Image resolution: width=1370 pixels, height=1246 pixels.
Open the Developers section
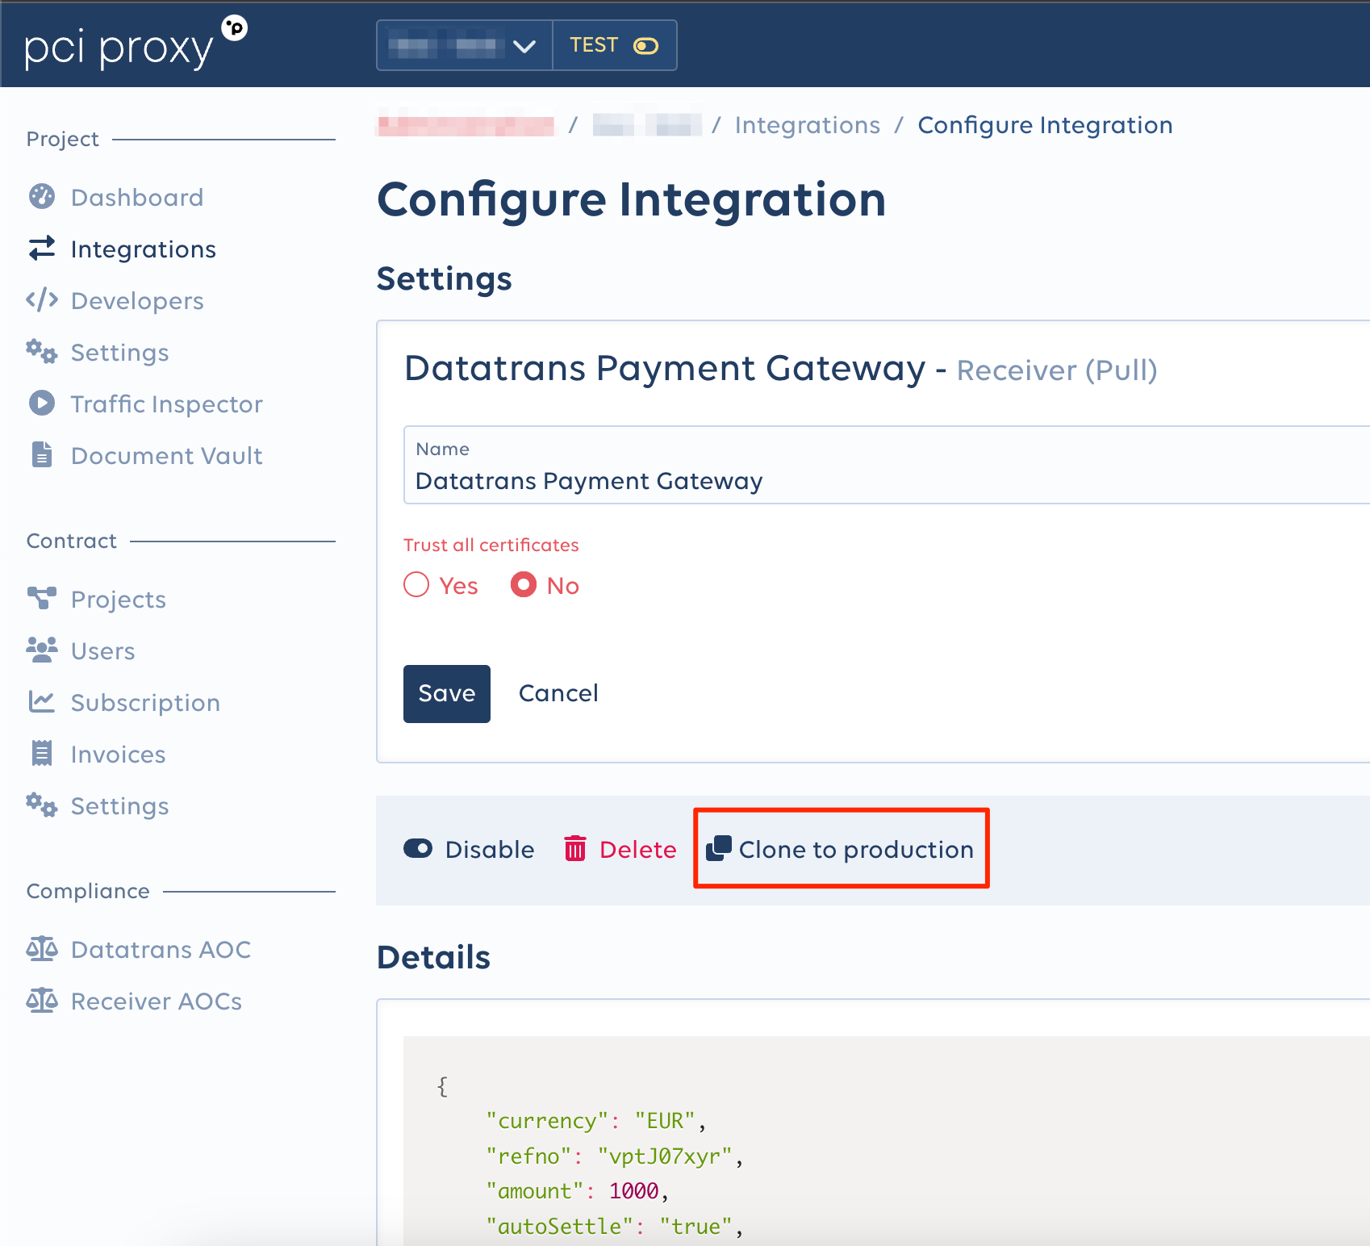(137, 300)
